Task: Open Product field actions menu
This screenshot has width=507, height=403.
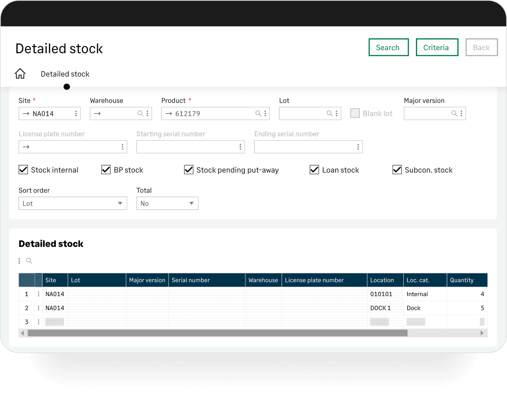Action: click(x=265, y=114)
